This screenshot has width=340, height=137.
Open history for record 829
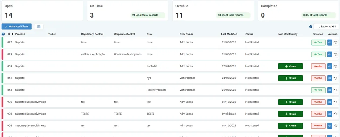pyautogui.click(x=336, y=54)
